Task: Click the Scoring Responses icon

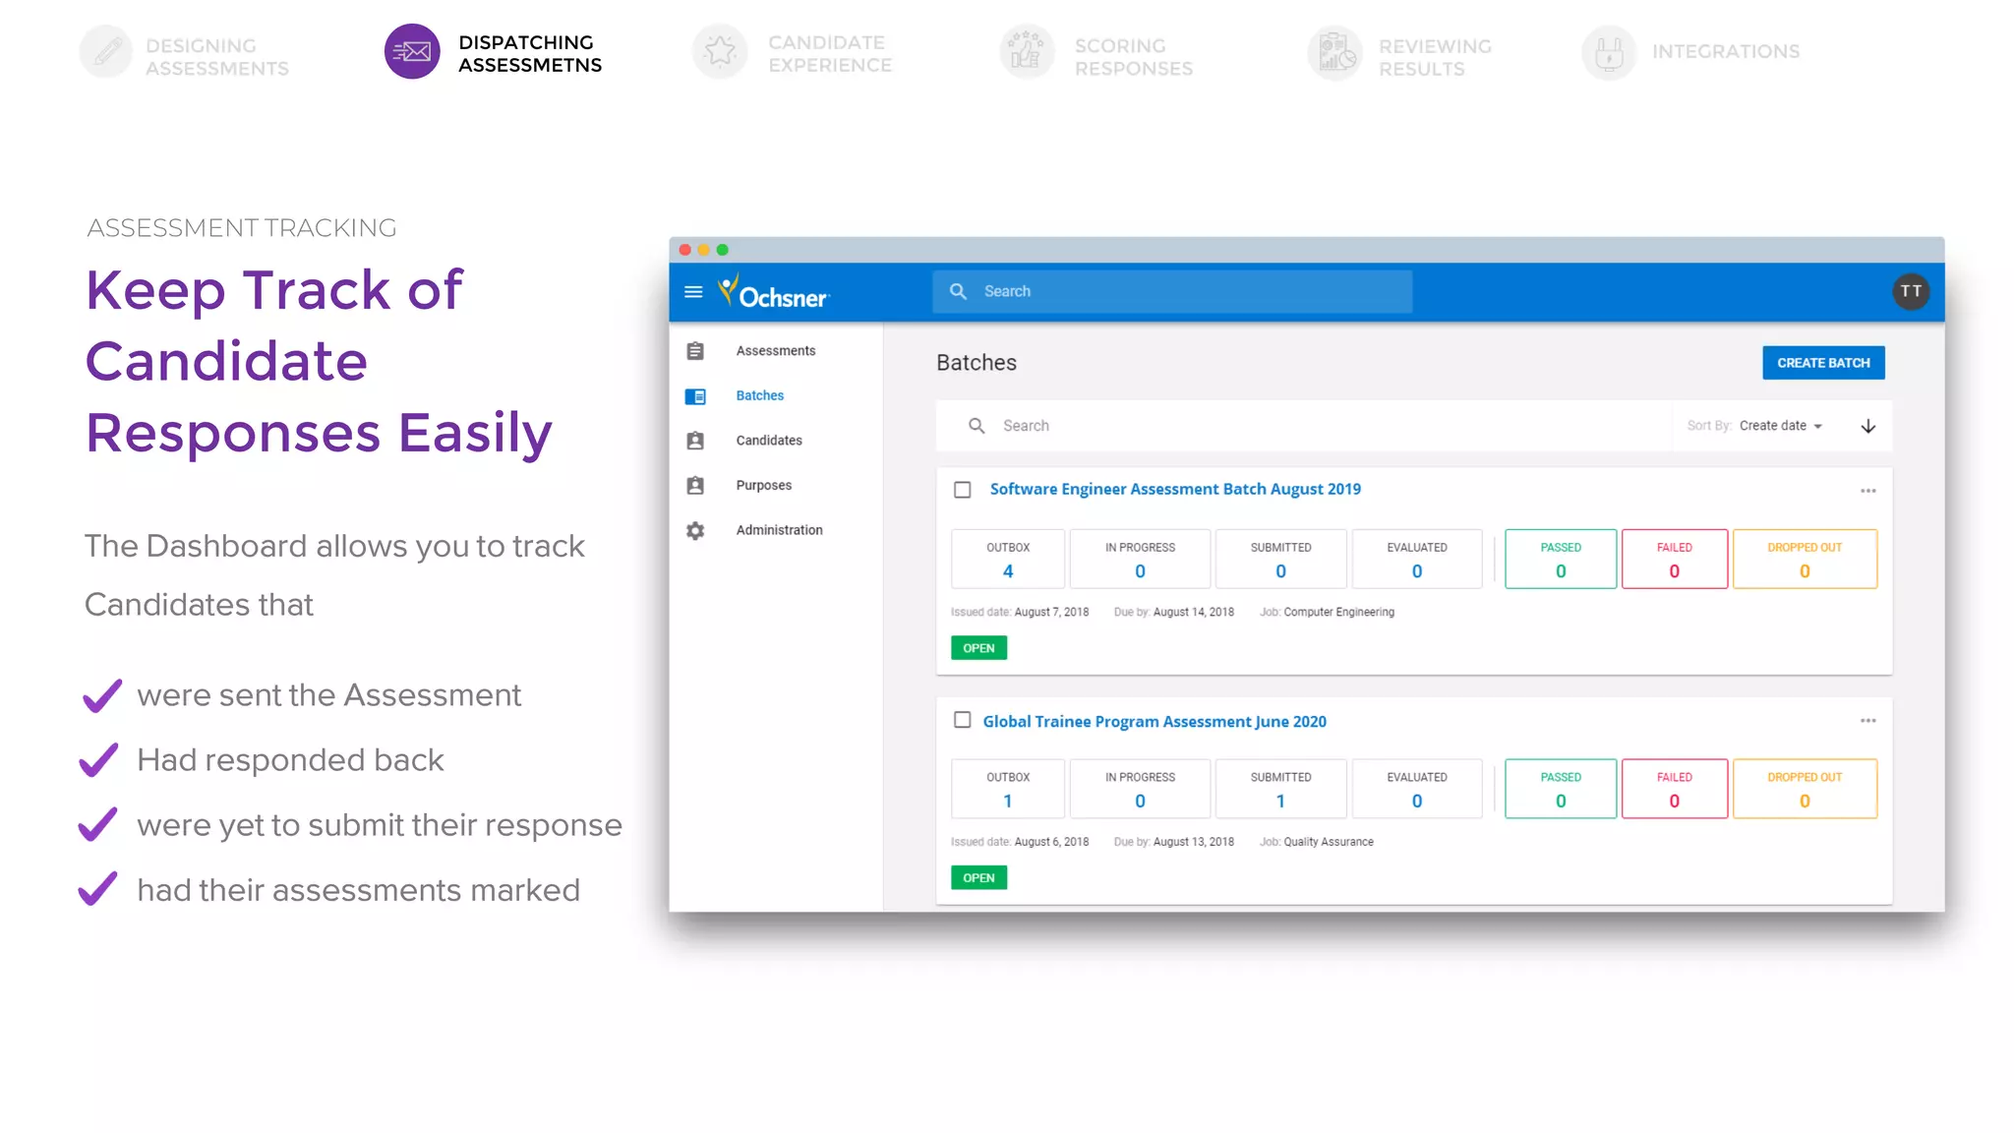Action: (x=1027, y=51)
